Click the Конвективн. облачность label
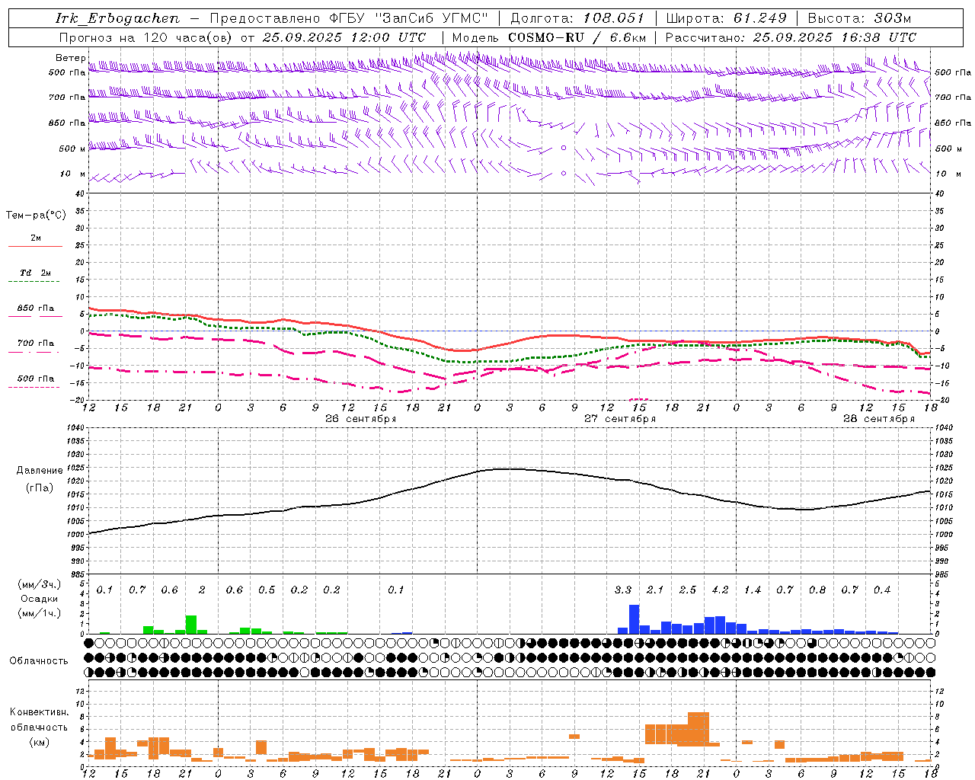975x780 pixels. [x=39, y=720]
